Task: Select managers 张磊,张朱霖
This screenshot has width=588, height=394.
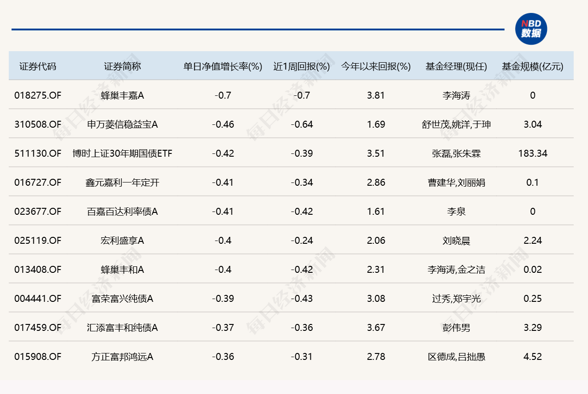Action: 456,154
